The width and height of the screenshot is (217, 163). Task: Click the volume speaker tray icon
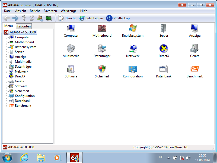tap(188, 158)
